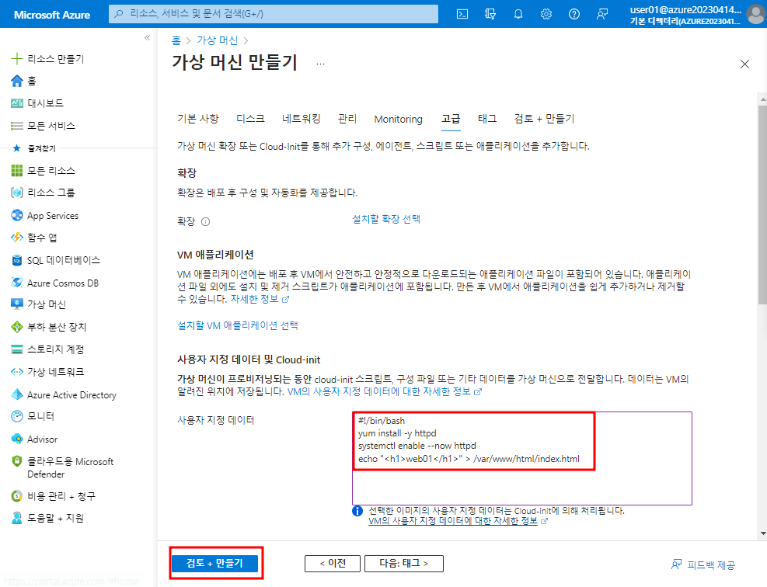Image resolution: width=767 pixels, height=587 pixels.
Task: Click the home icon in the sidebar
Action: coord(17,81)
